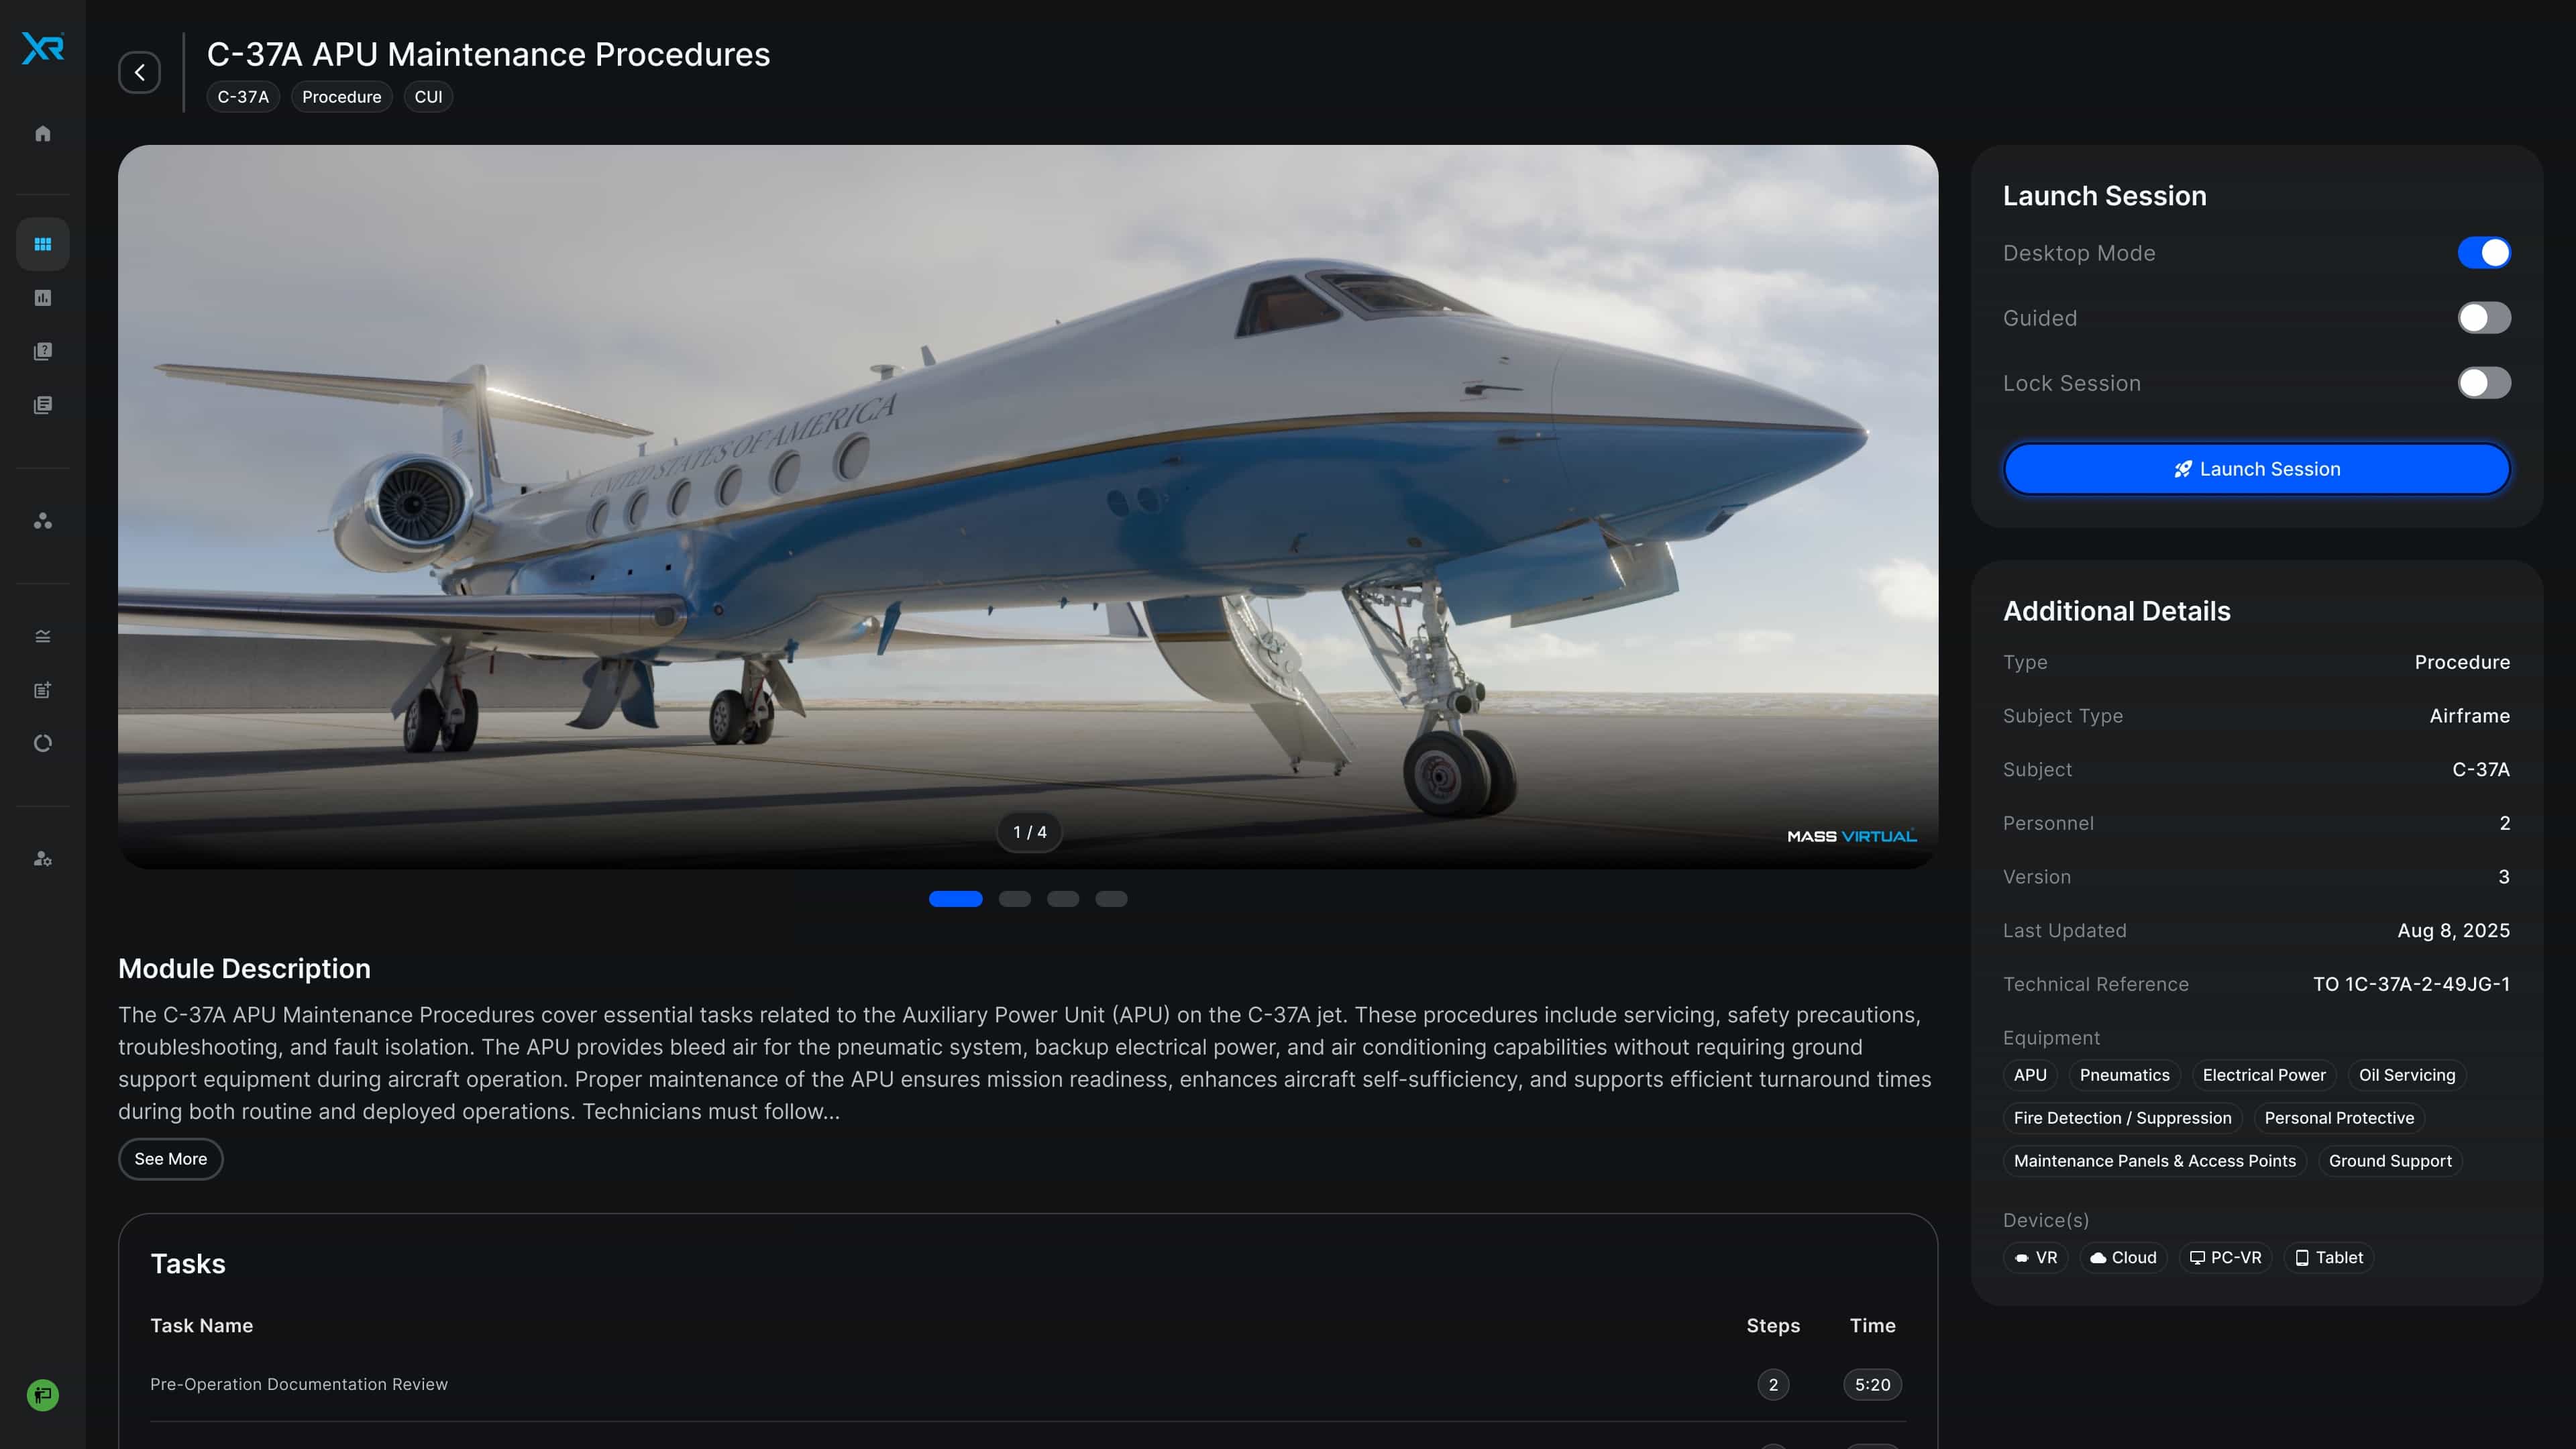Click the blue Launch Session button
The image size is (2576, 1449).
(2257, 469)
